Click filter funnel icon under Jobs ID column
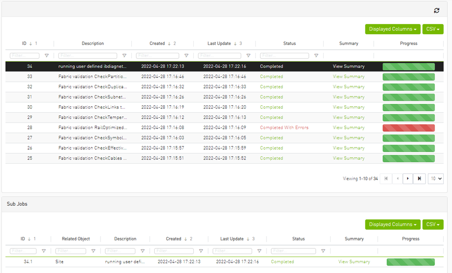Screen dimensions: 452x273 (46, 56)
